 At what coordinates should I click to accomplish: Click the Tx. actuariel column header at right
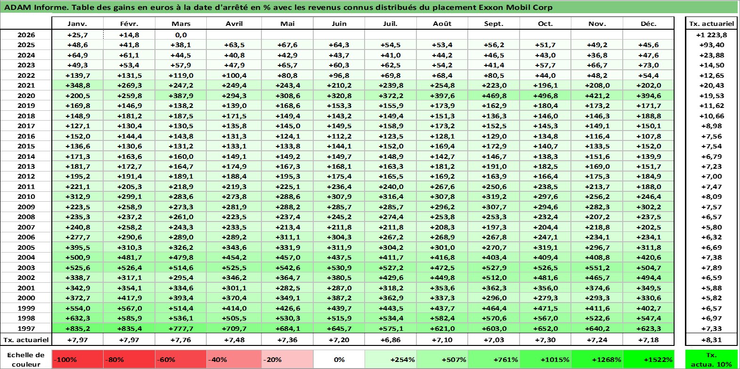click(711, 24)
